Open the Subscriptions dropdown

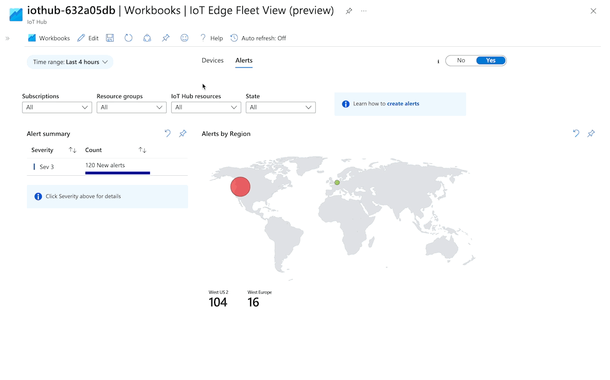coord(57,107)
